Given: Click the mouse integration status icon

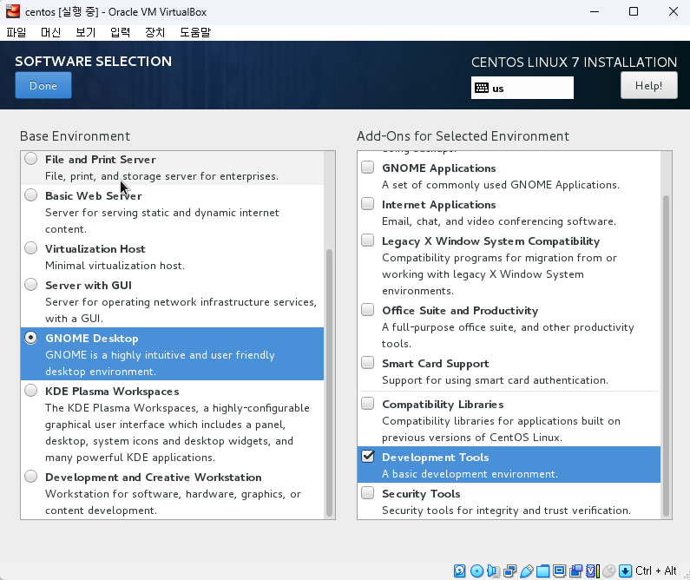Looking at the screenshot, I should point(608,570).
